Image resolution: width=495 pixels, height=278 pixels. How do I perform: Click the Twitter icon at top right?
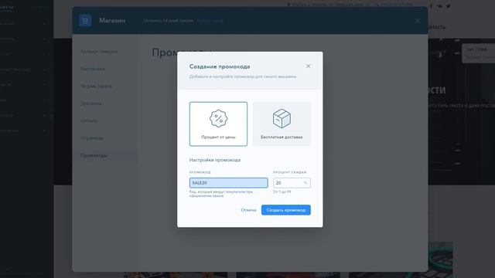[x=449, y=5]
